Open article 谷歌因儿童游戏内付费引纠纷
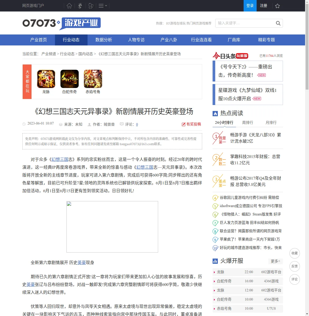This screenshot has height=316, width=309. coord(249,198)
